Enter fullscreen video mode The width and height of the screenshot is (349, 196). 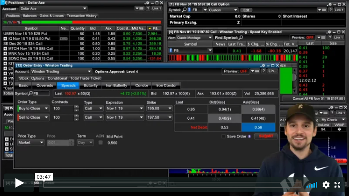pyautogui.click(x=337, y=185)
